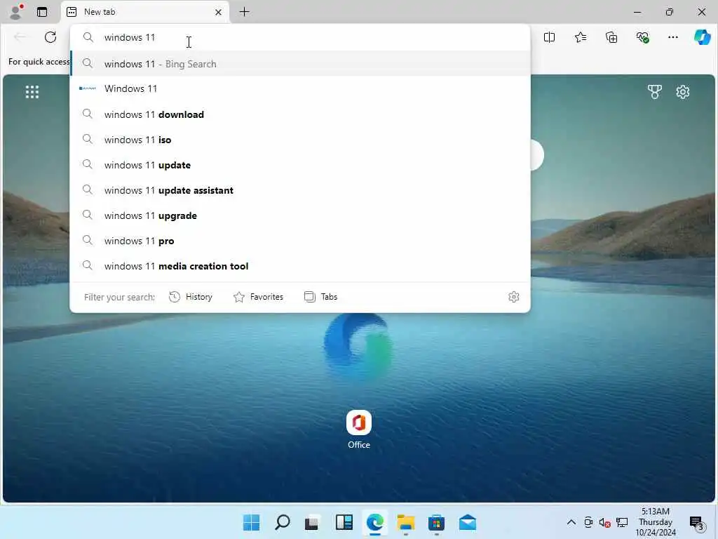Switch to Microsoft Edge on taskbar
The height and width of the screenshot is (539, 718).
375,522
